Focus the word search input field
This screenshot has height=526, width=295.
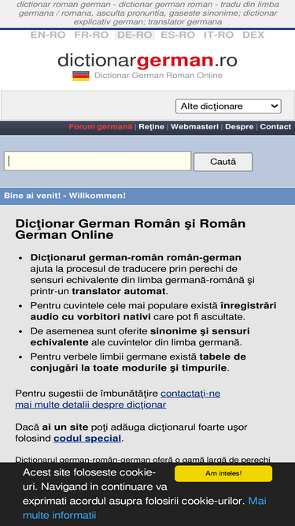tap(98, 162)
